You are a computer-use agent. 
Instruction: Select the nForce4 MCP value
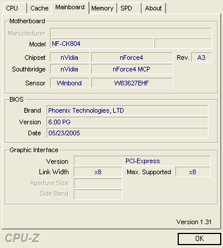click(132, 69)
